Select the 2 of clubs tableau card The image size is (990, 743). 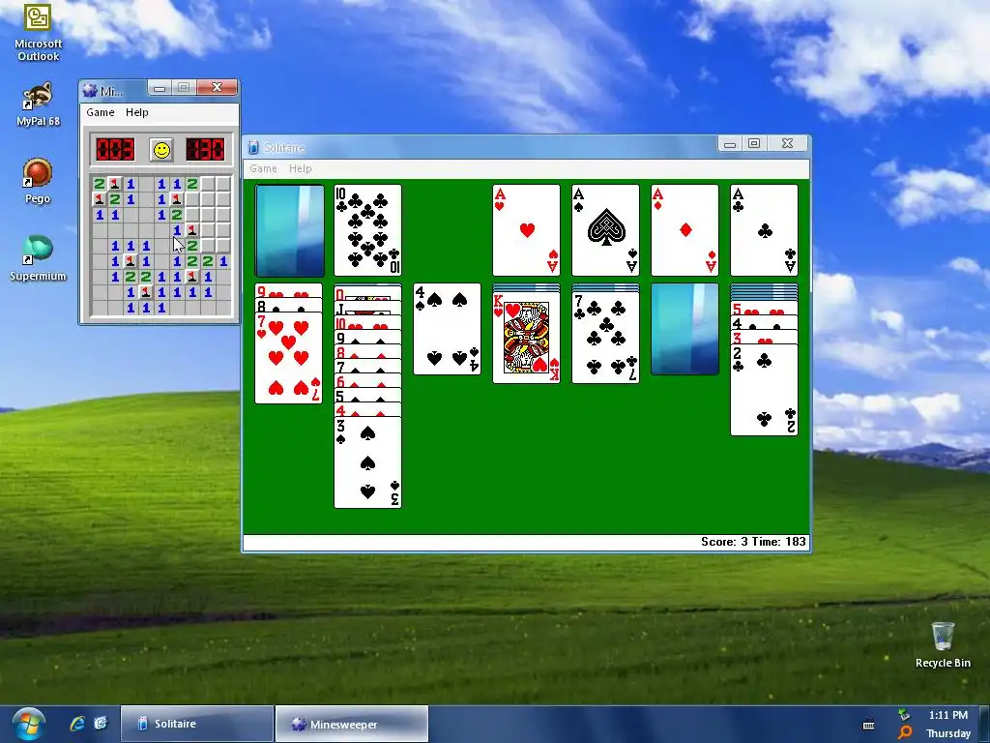(764, 391)
